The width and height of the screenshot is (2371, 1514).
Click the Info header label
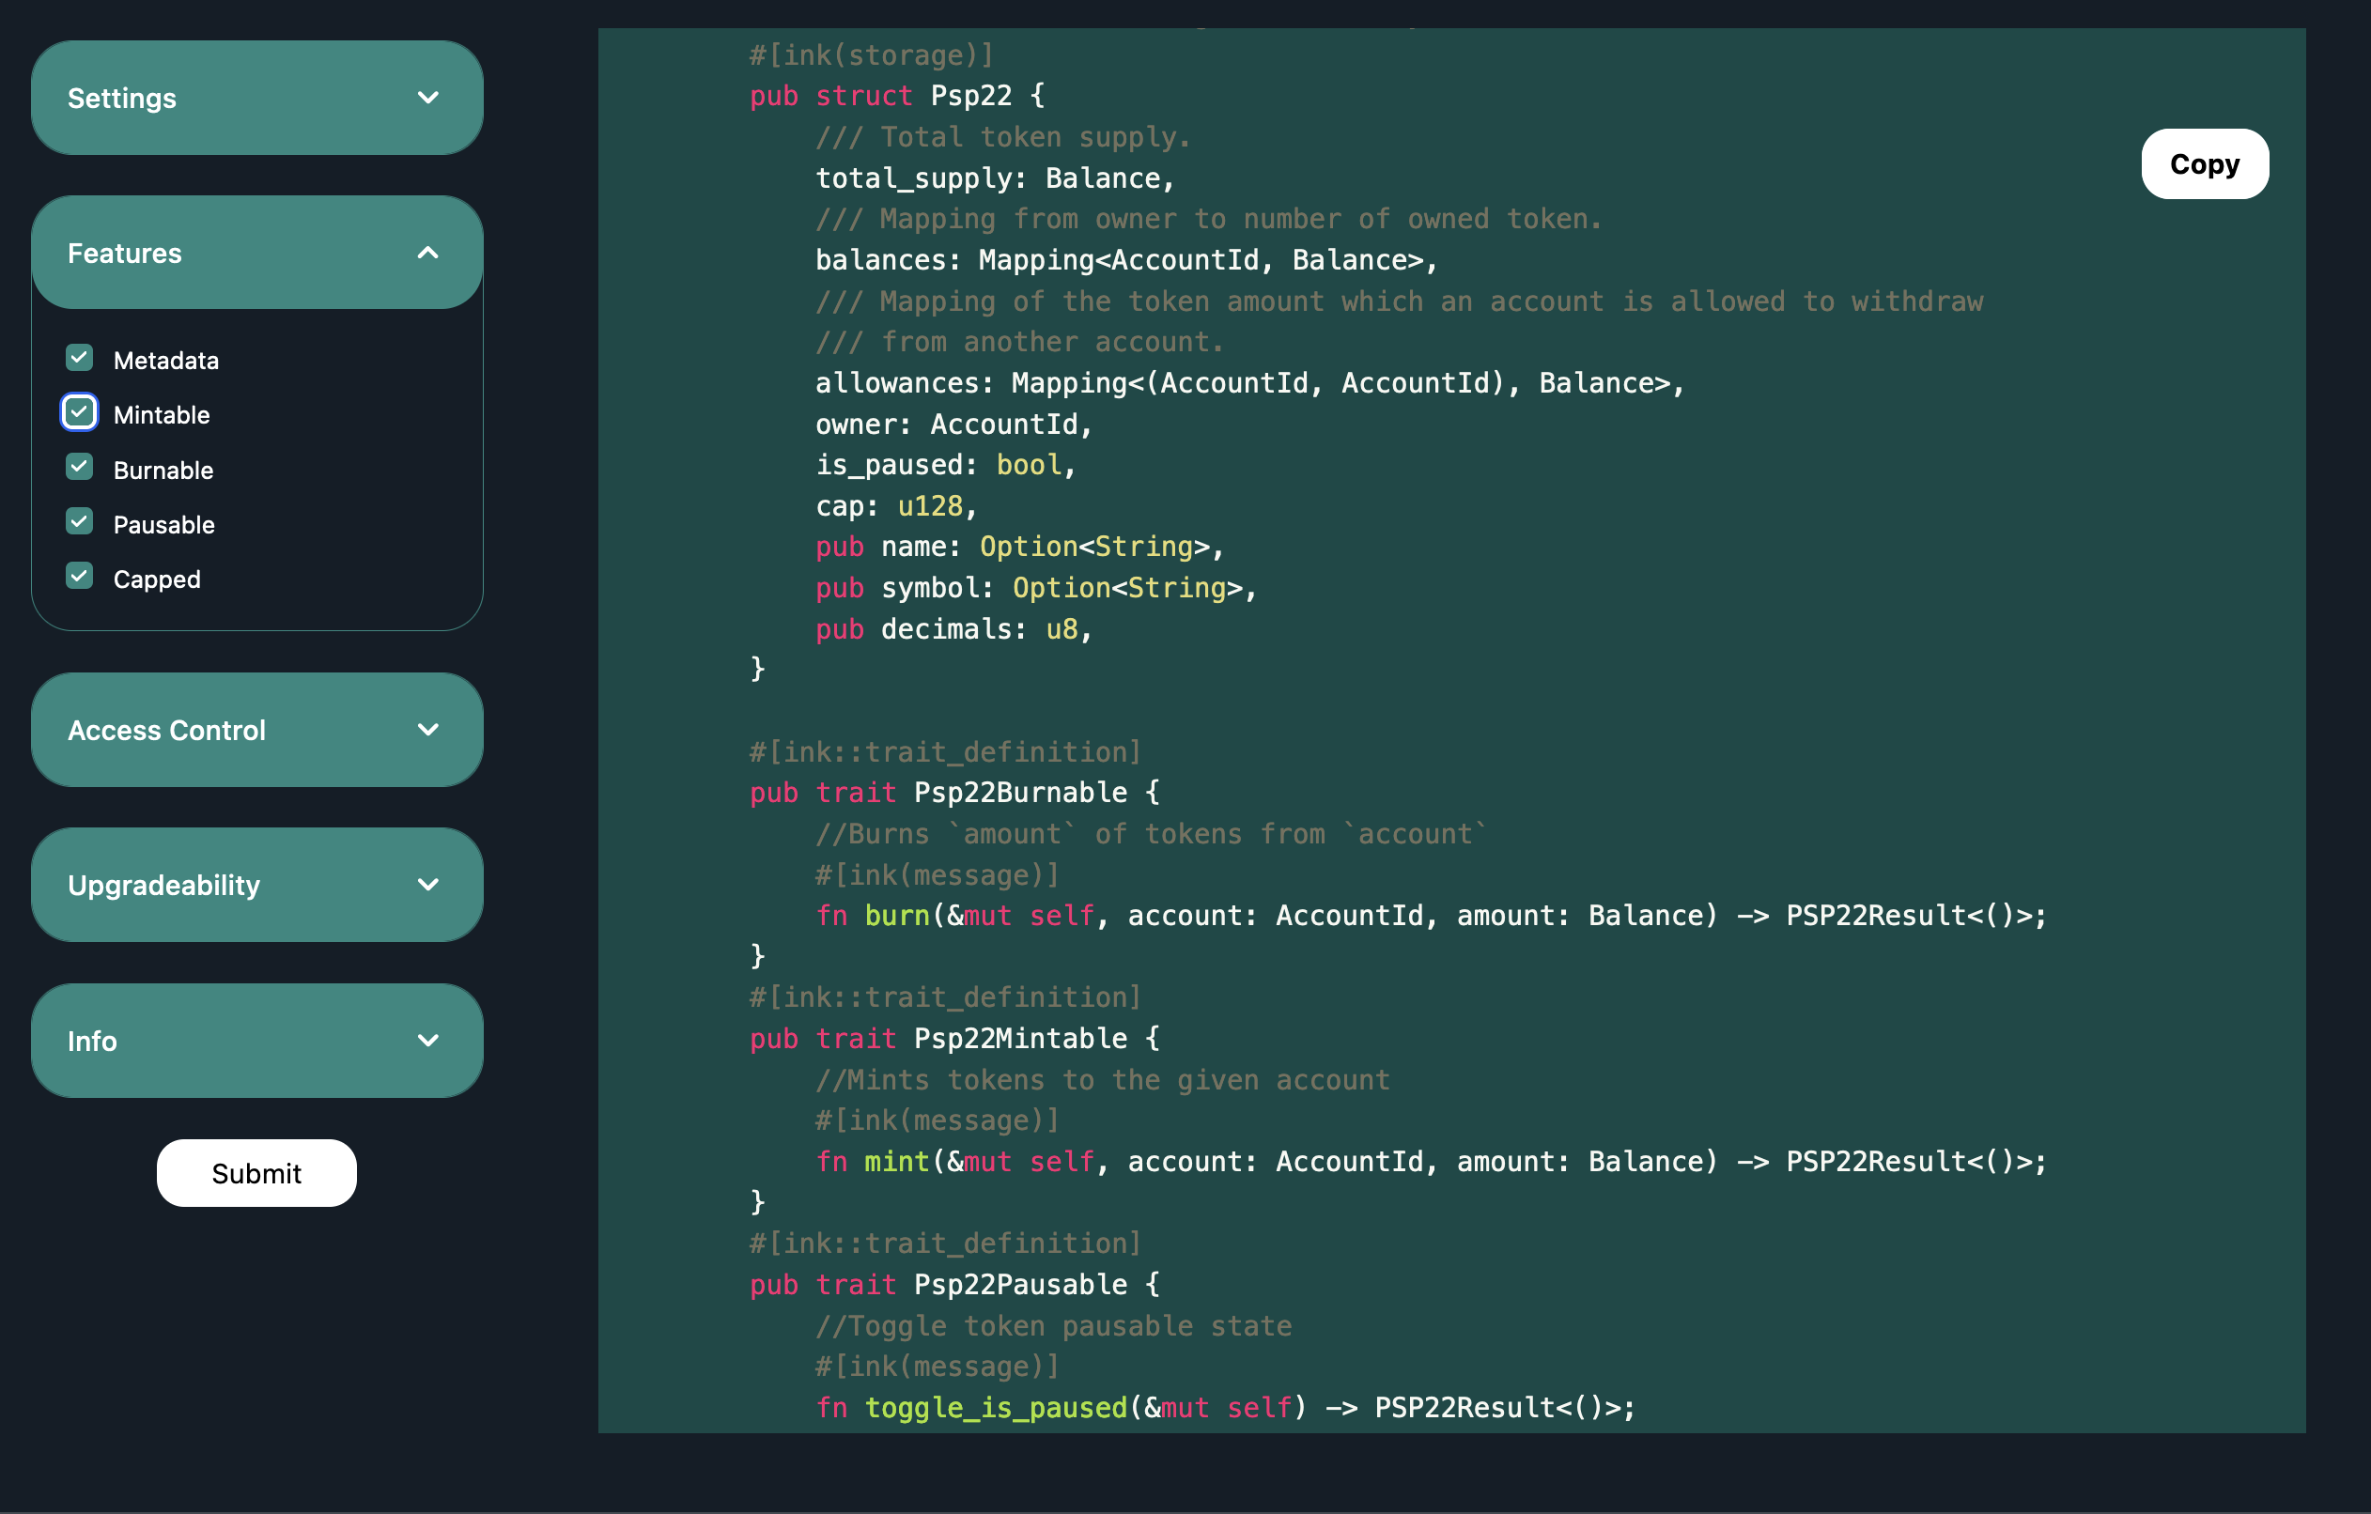click(x=93, y=1041)
